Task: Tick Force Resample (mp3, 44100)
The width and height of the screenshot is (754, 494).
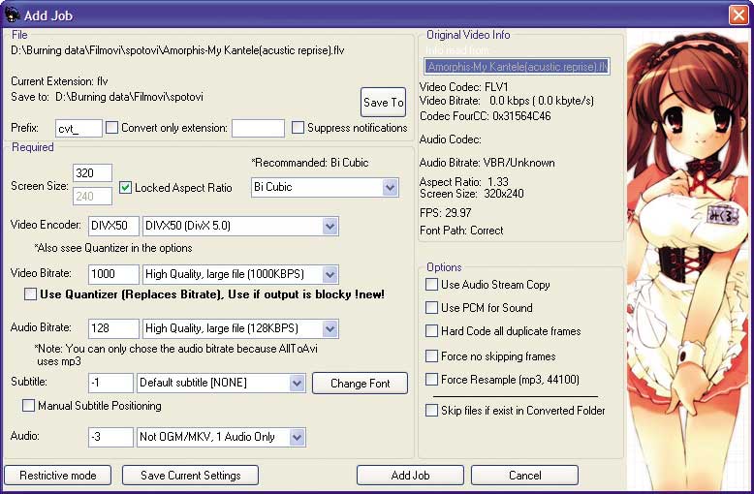Action: [x=432, y=380]
